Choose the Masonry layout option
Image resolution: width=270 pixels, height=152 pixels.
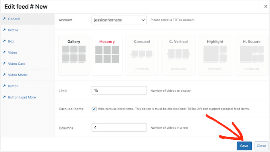[x=107, y=55]
